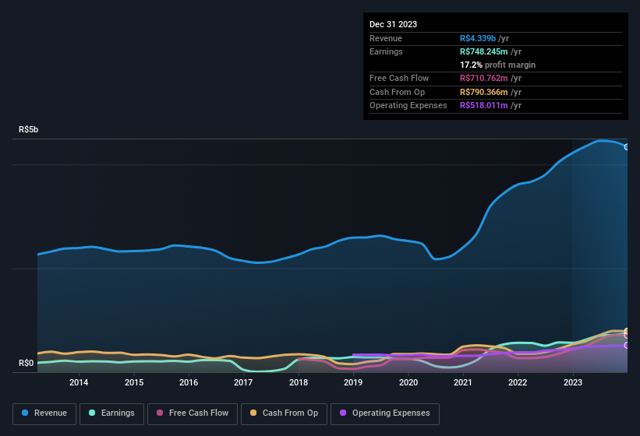Click the 2017 x-axis label
Viewport: 640px width, 436px height.
(243, 382)
